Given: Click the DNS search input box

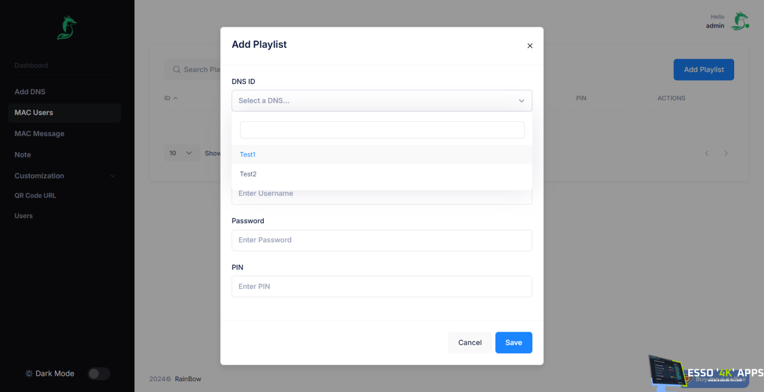Looking at the screenshot, I should (x=381, y=130).
